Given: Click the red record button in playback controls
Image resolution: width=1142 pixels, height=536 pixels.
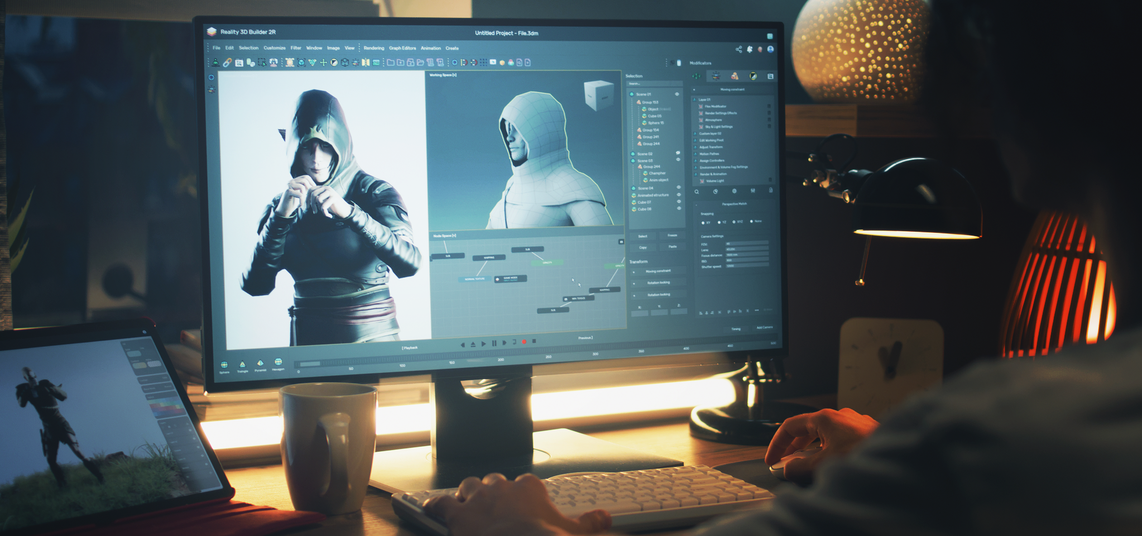Looking at the screenshot, I should pyautogui.click(x=524, y=341).
